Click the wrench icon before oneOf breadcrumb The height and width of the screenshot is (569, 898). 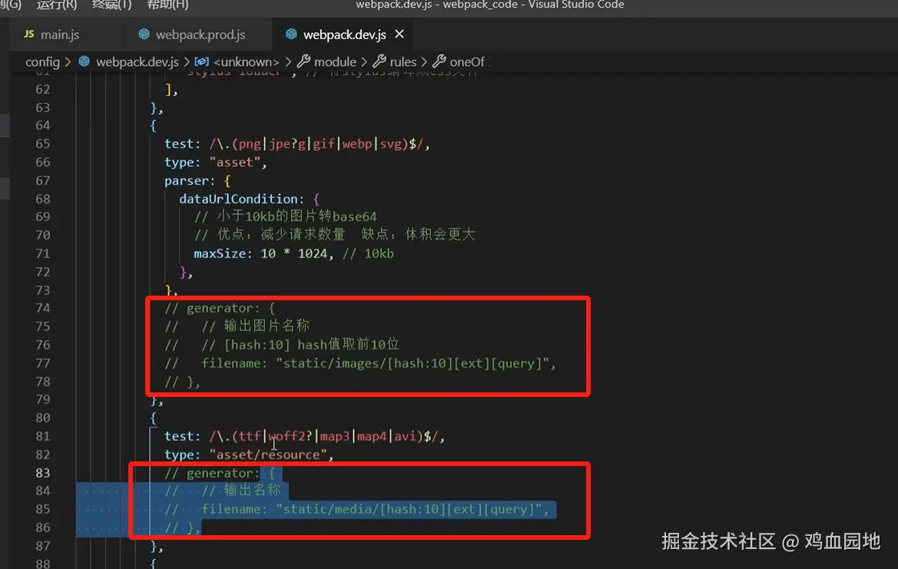pos(439,61)
